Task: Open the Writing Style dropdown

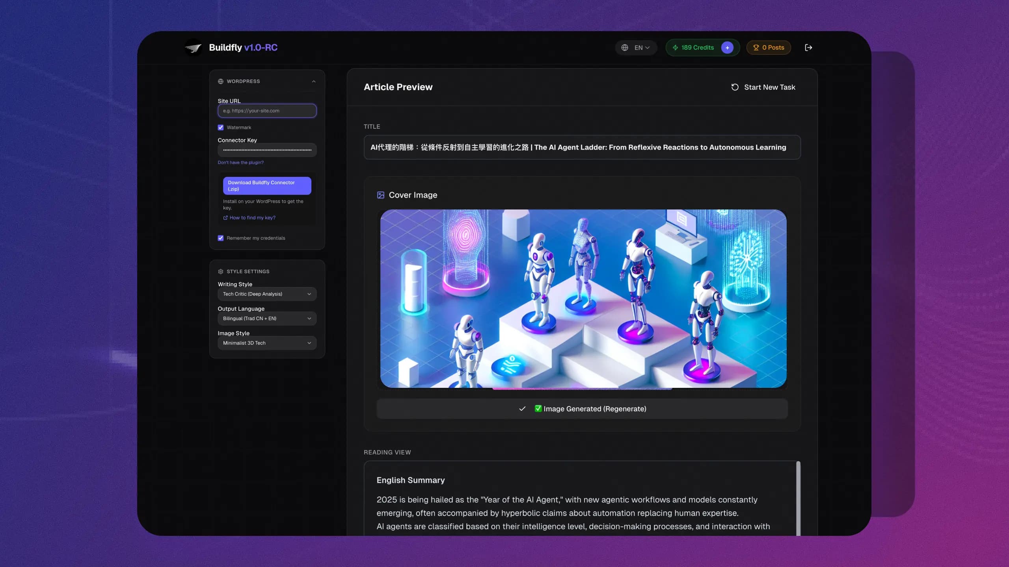Action: coord(267,294)
